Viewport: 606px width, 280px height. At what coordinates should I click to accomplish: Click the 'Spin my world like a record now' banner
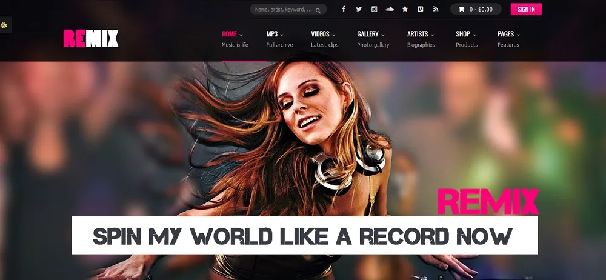pos(305,235)
